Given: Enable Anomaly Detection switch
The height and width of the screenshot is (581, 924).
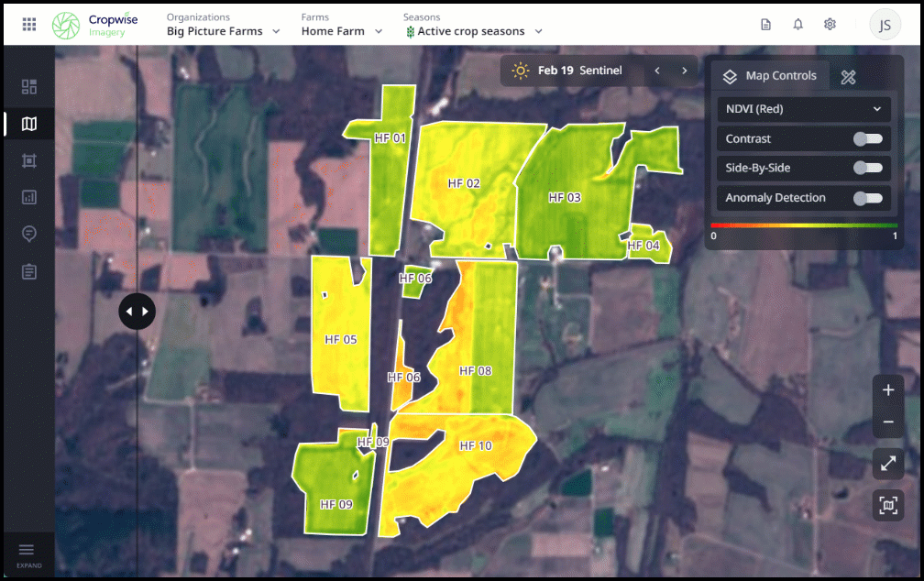Looking at the screenshot, I should (867, 198).
